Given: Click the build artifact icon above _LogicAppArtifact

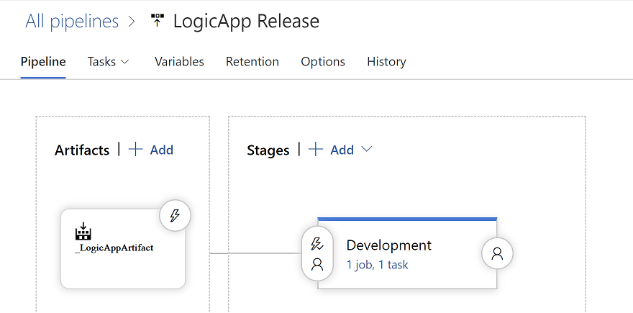Looking at the screenshot, I should 83,230.
